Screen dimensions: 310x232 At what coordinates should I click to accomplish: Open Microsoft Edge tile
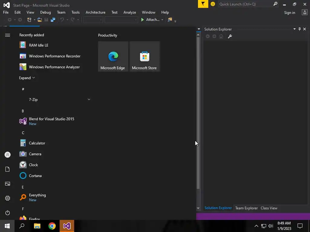[113, 56]
